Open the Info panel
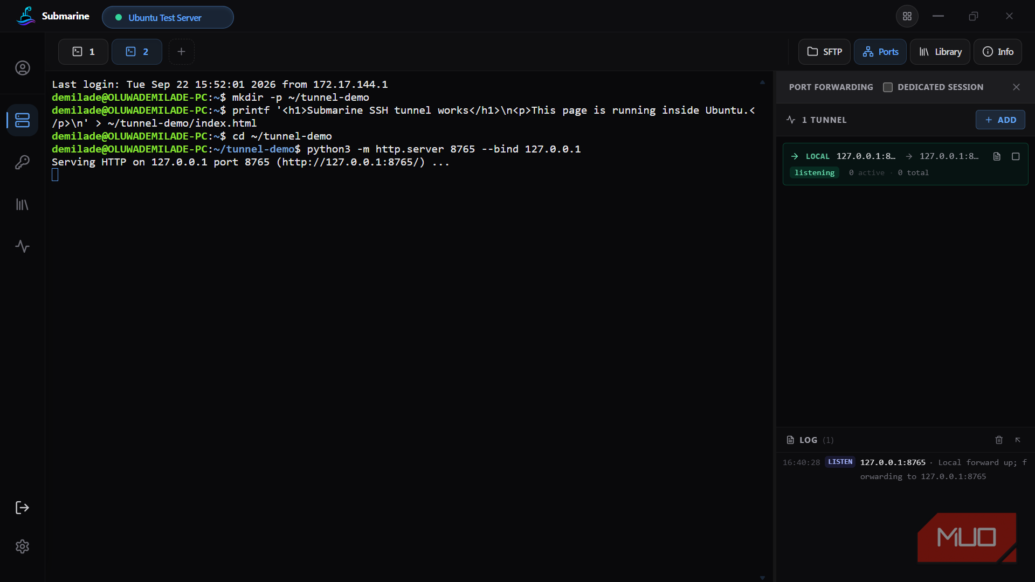The width and height of the screenshot is (1035, 582). coord(997,52)
